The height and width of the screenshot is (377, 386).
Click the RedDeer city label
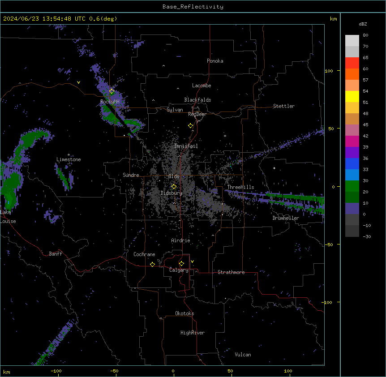click(x=197, y=114)
